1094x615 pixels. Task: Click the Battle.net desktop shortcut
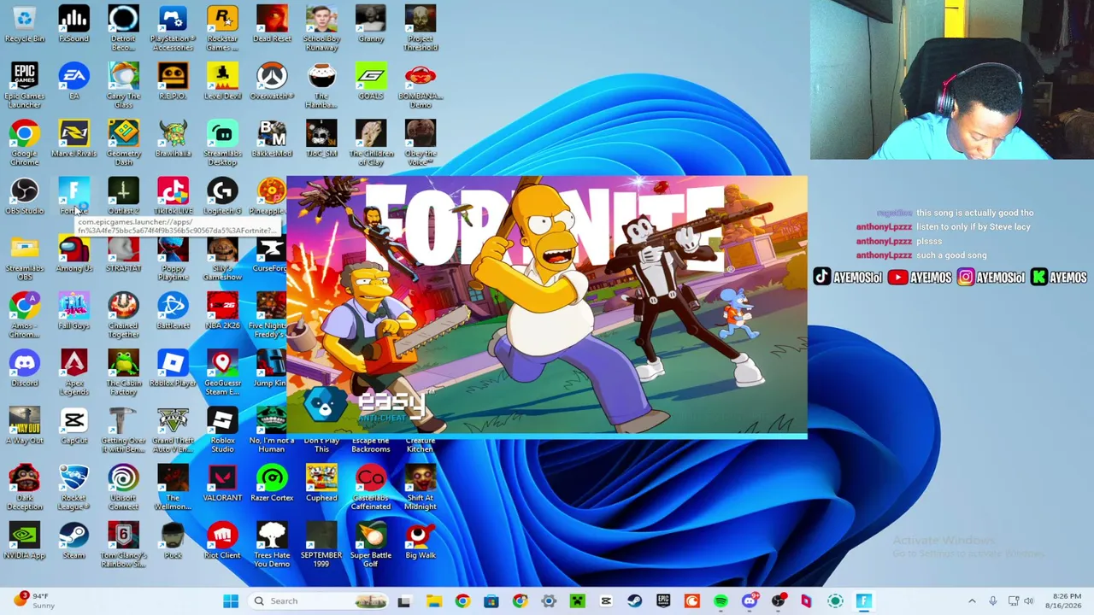pyautogui.click(x=173, y=311)
